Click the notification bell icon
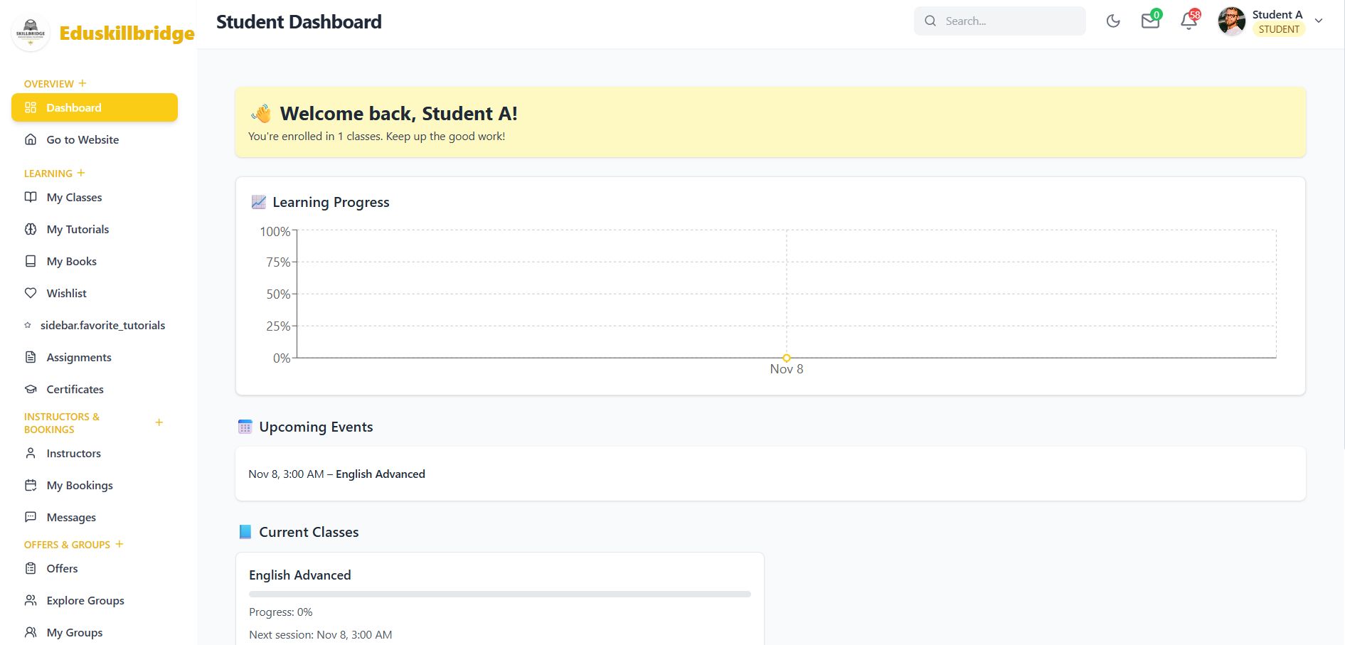 [1189, 21]
